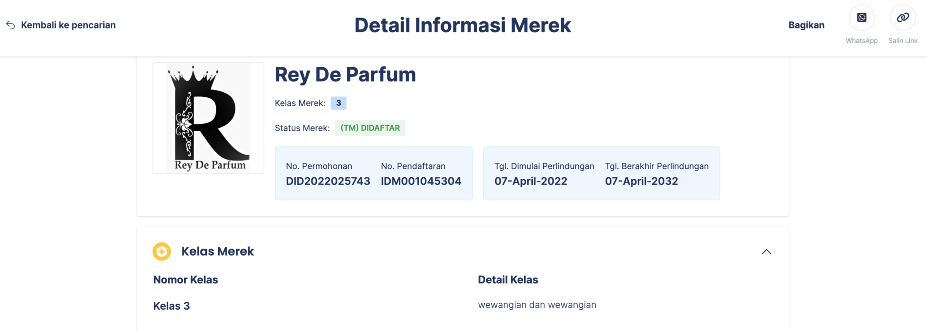
Task: Share via the WhatsApp icon
Action: [x=861, y=18]
